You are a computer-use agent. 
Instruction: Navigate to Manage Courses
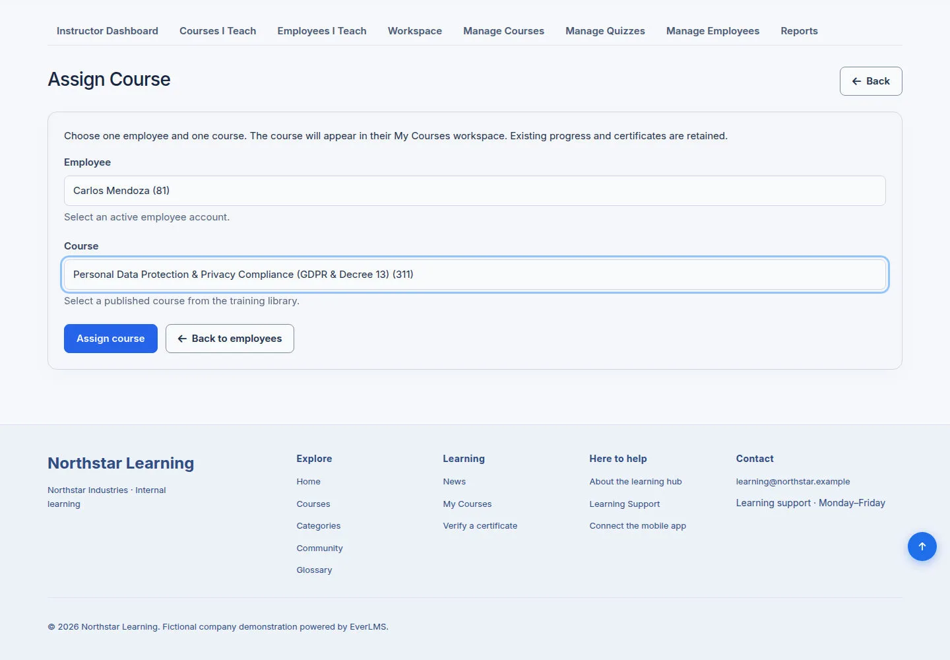(x=503, y=31)
